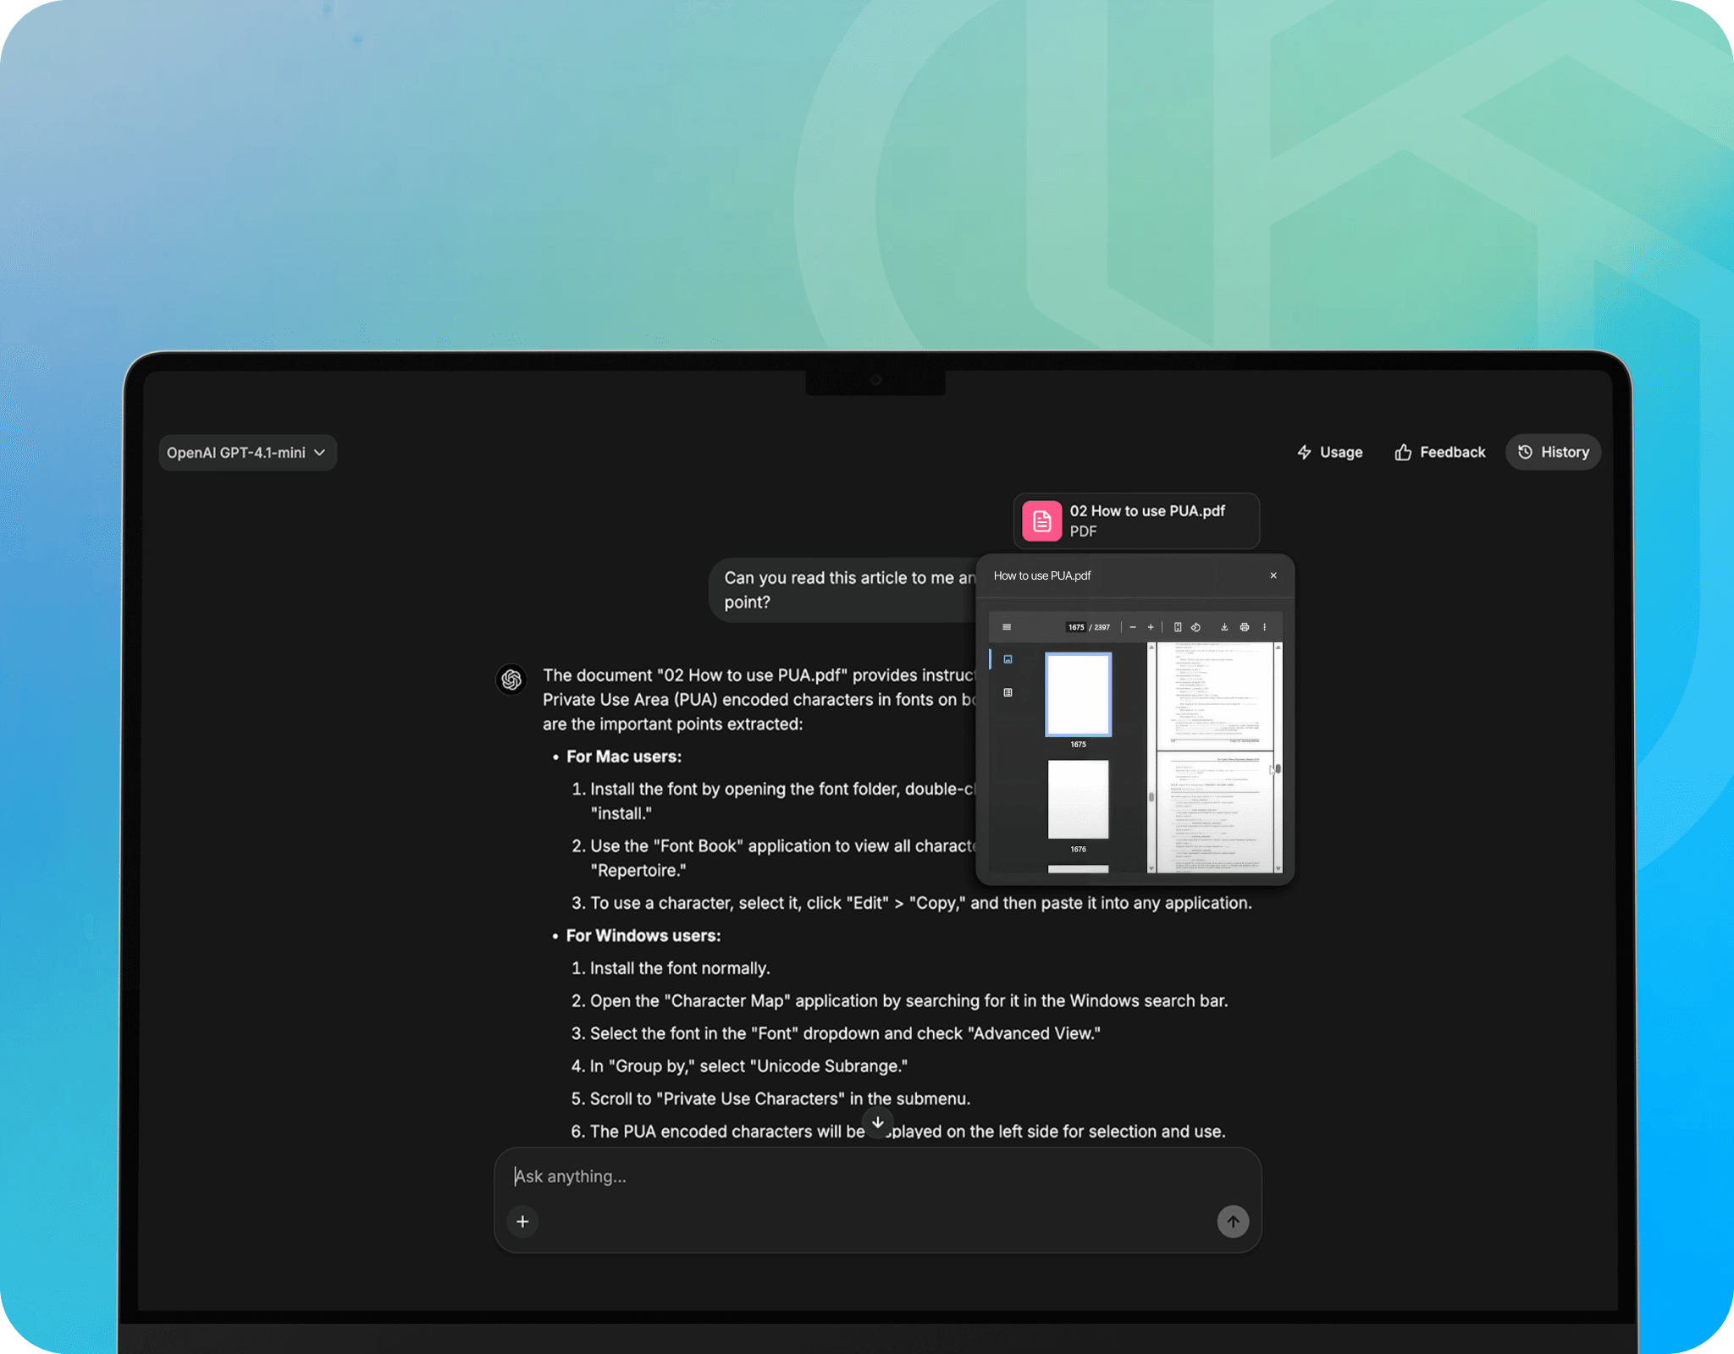Click the PDF page vertical scrollbar handle
This screenshot has width=1734, height=1354.
(x=1278, y=768)
